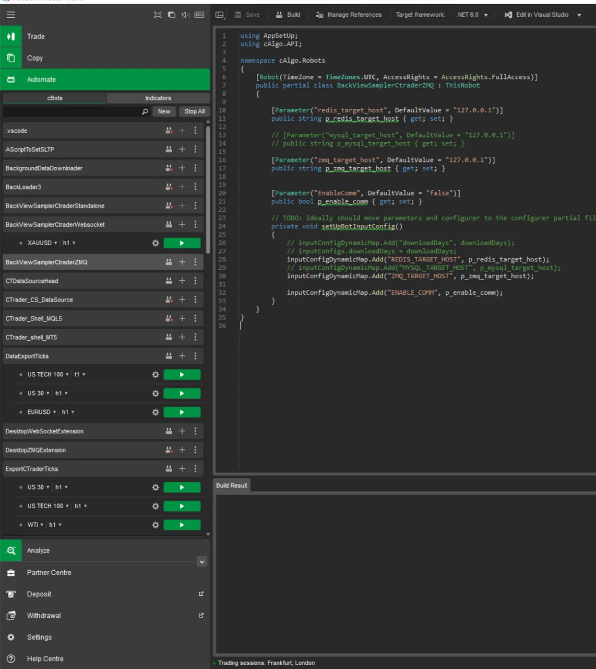Click build icon for AScriptToSetSLTP
Screen dimensions: 596x669
pos(169,149)
